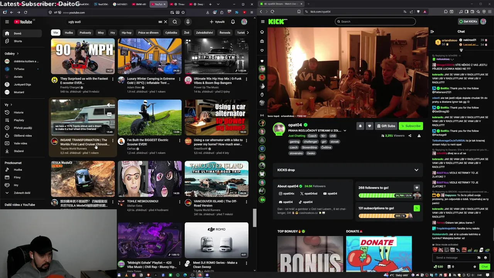Select the Podcasty filter chip
This screenshot has width=494, height=278.
point(85,32)
